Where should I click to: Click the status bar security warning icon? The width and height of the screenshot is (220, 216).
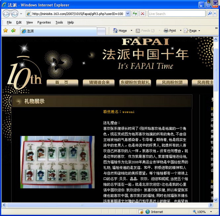141,212
